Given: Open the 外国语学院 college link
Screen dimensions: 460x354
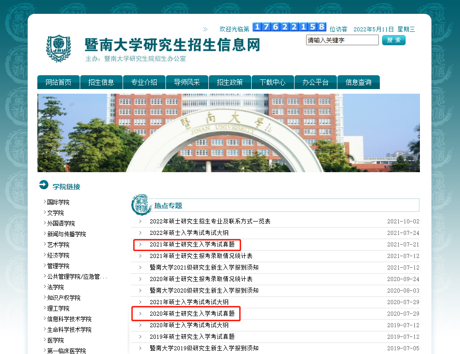Looking at the screenshot, I should [61, 223].
